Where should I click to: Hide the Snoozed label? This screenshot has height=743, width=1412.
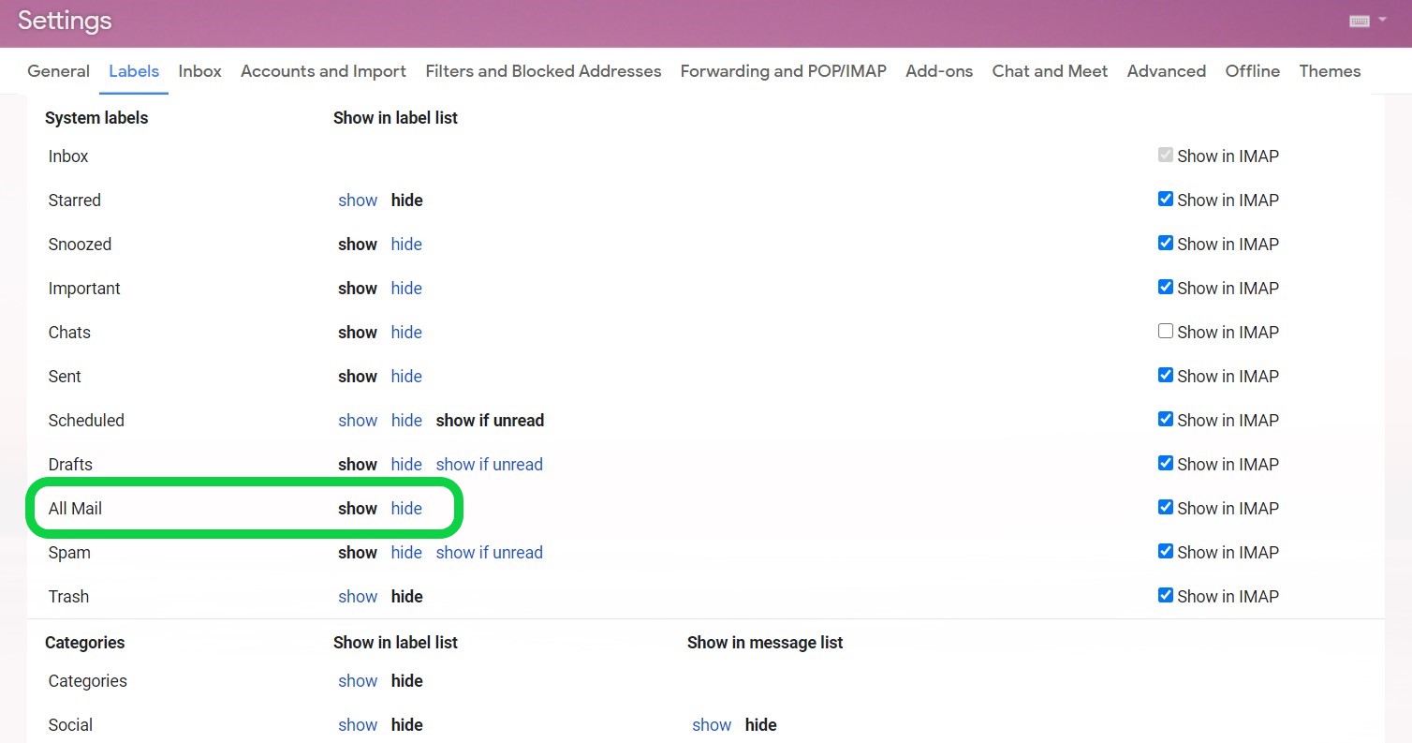coord(406,245)
